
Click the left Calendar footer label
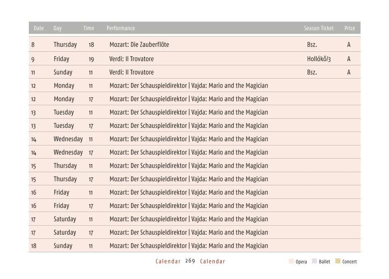tap(168, 261)
